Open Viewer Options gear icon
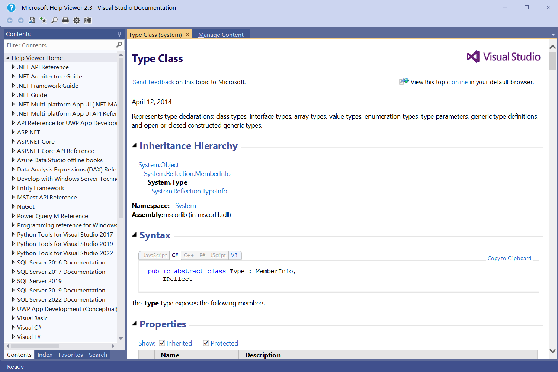558x372 pixels. [x=77, y=20]
